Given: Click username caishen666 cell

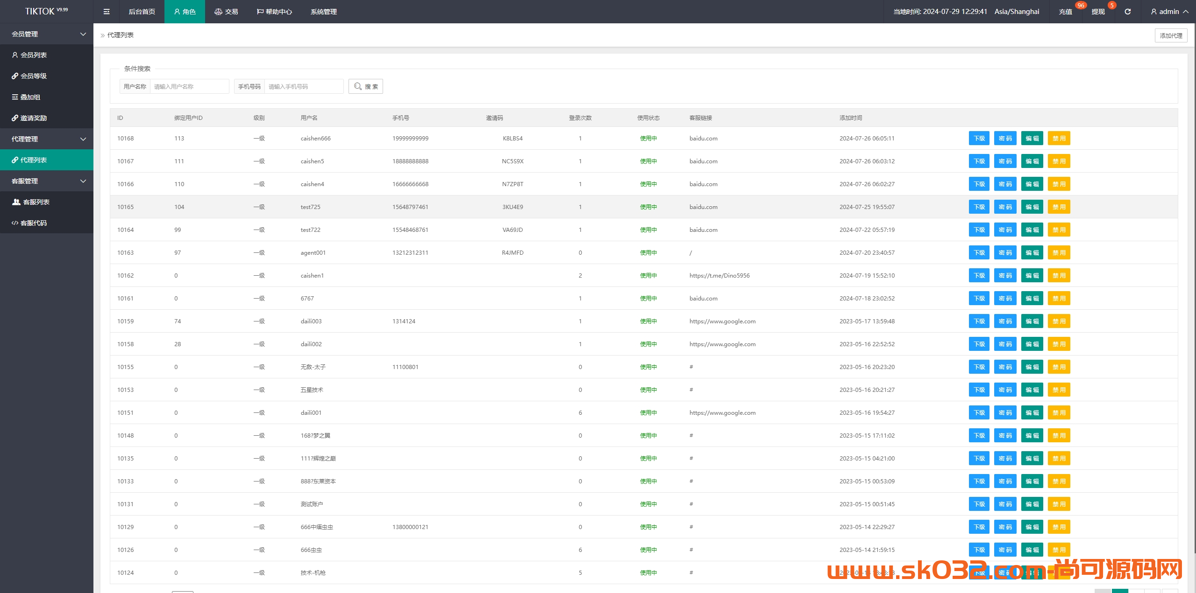Looking at the screenshot, I should [316, 138].
